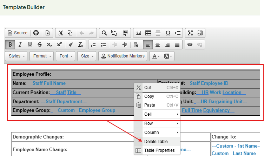
Task: Click the Increase Indent icon
Action: tap(125, 45)
